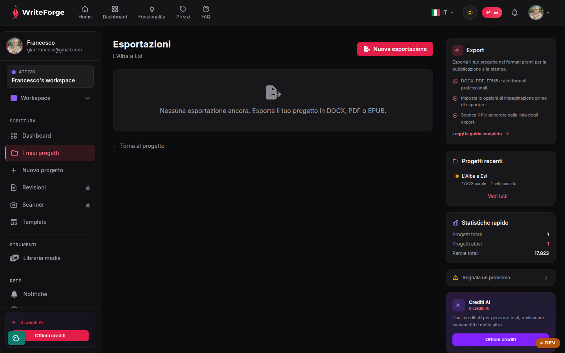Click L'Alba a Est subtitle
The width and height of the screenshot is (565, 353).
click(x=128, y=56)
